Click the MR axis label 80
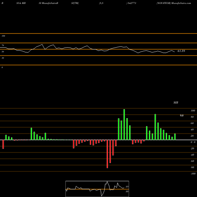The height and width of the screenshot is (197, 197). (x=192, y=117)
